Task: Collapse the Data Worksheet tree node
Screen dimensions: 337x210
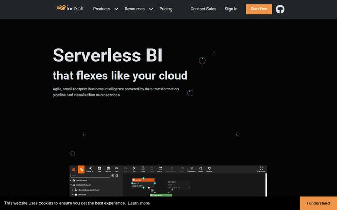Action: click(71, 185)
